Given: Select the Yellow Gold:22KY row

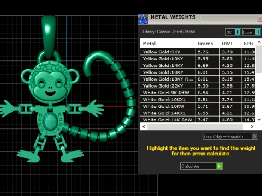Looking at the screenshot, I should click(198, 86).
